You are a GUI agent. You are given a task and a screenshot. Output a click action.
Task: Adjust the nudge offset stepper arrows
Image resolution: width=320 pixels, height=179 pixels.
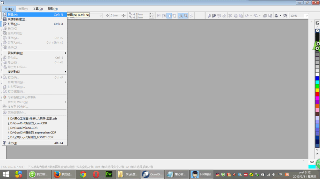click(x=124, y=15)
